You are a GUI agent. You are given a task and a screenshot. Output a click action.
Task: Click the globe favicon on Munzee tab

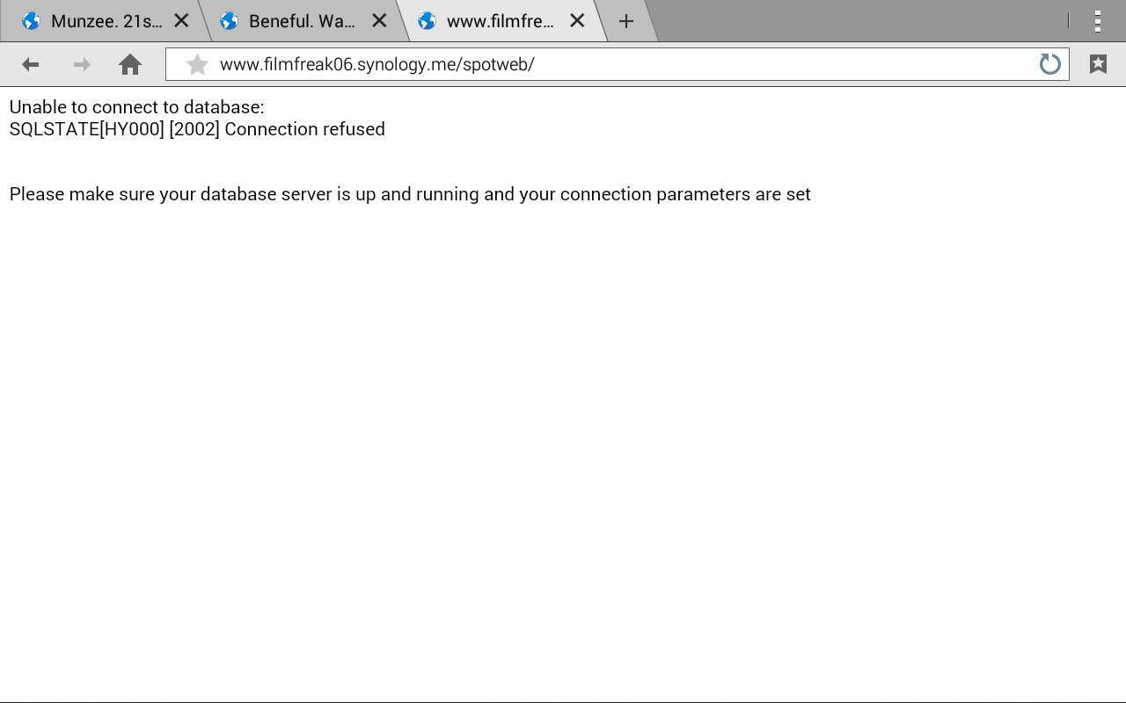click(x=31, y=21)
